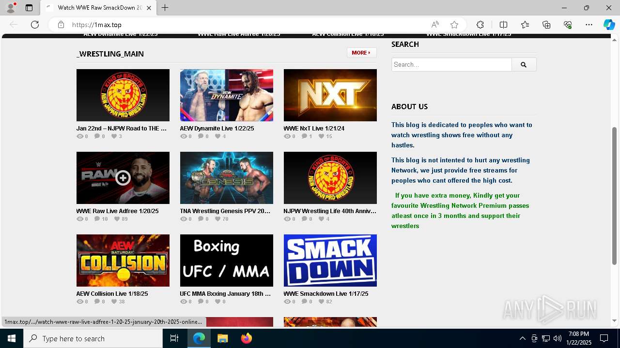Open the profile avatar icon

tap(11, 8)
